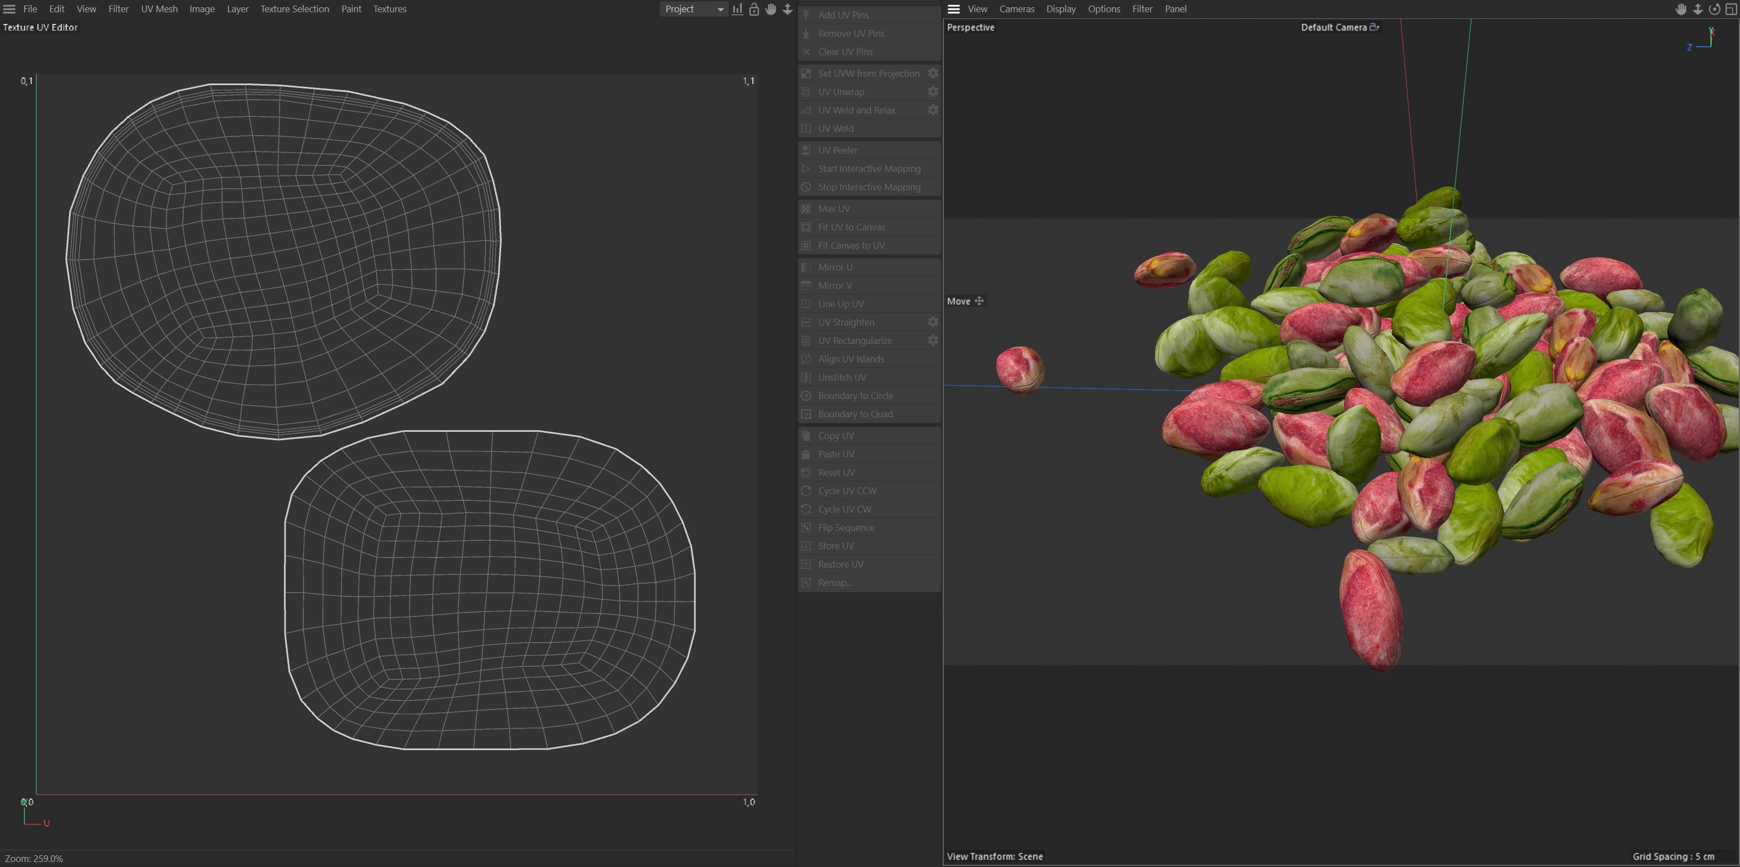Image resolution: width=1740 pixels, height=867 pixels.
Task: Open the Project dropdown
Action: point(693,9)
